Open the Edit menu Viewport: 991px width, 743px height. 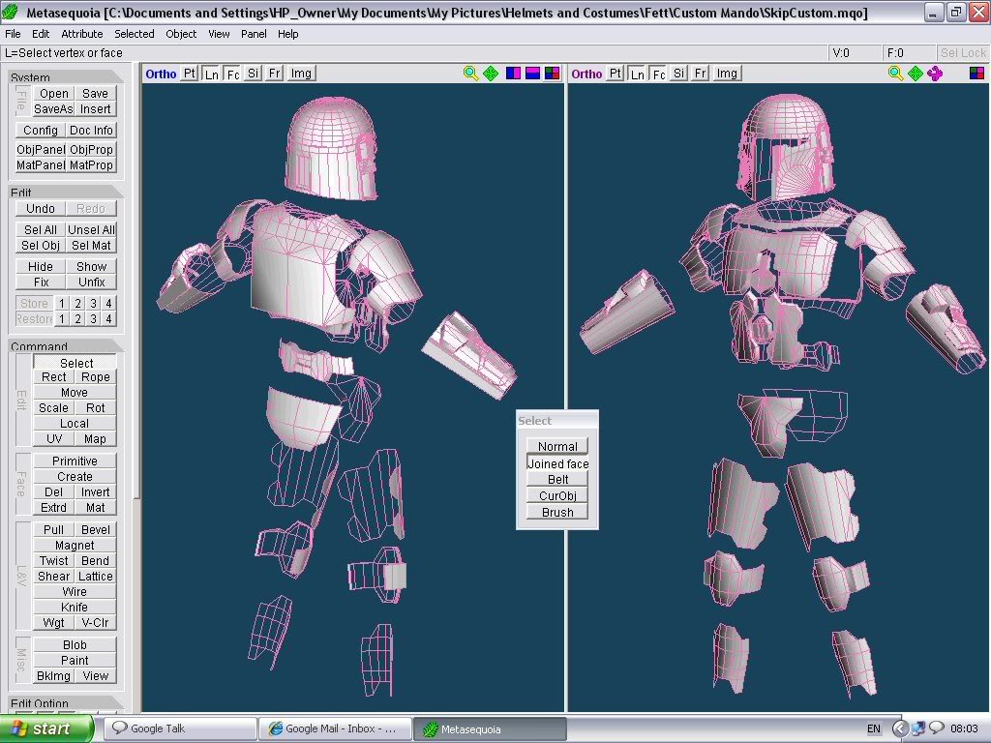(41, 34)
